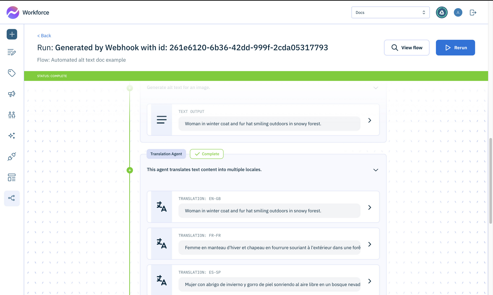Click the View flow button
Image resolution: width=493 pixels, height=295 pixels.
coord(407,48)
